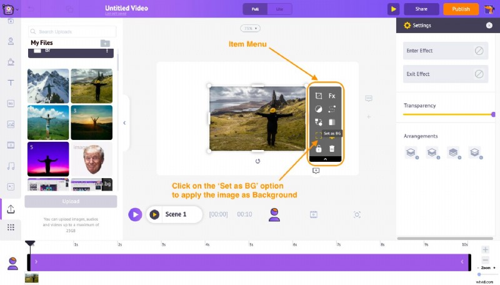
Task: Open the props coffee-cup library
Action: [11, 62]
